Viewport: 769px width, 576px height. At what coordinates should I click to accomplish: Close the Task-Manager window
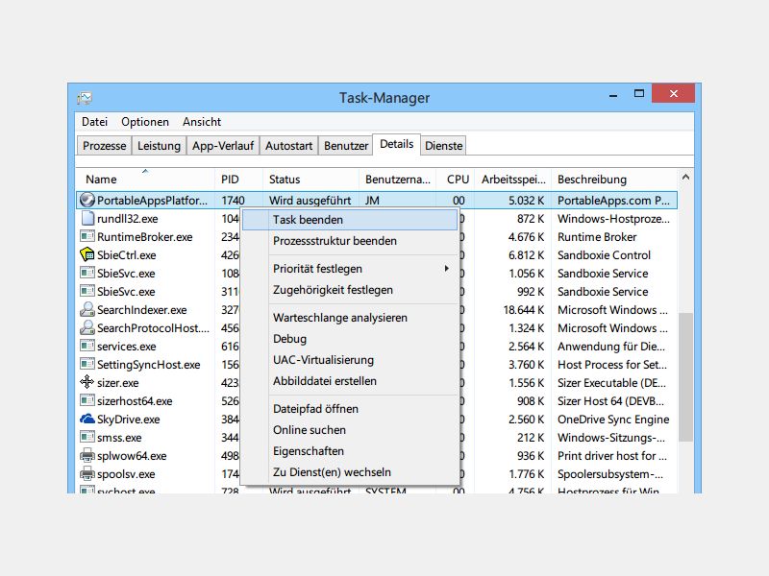[674, 93]
